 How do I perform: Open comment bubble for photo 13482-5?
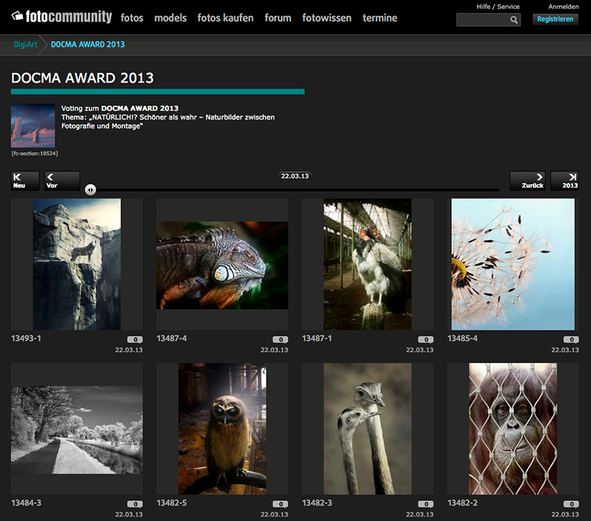pos(281,504)
